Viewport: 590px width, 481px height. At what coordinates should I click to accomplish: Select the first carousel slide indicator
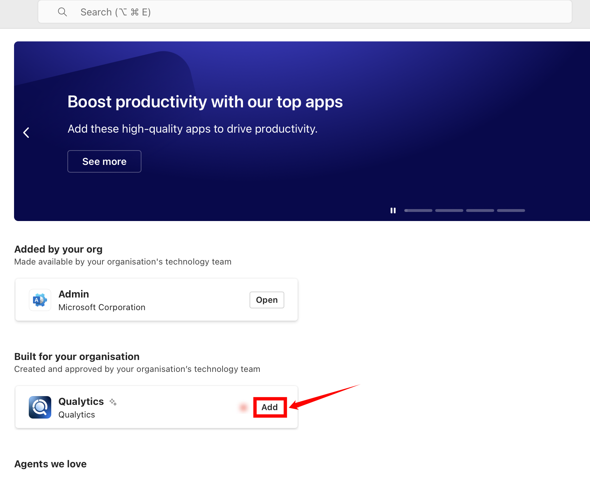click(x=418, y=211)
